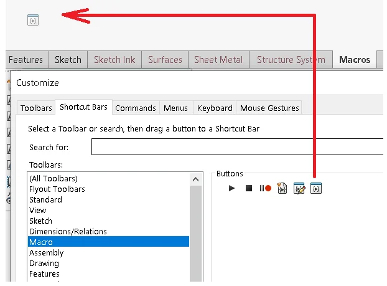
Task: Switch to the Commands tab
Action: pos(135,108)
